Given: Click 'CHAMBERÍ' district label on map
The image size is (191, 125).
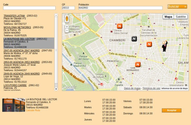Looking at the screenshot, I should 117,40.
